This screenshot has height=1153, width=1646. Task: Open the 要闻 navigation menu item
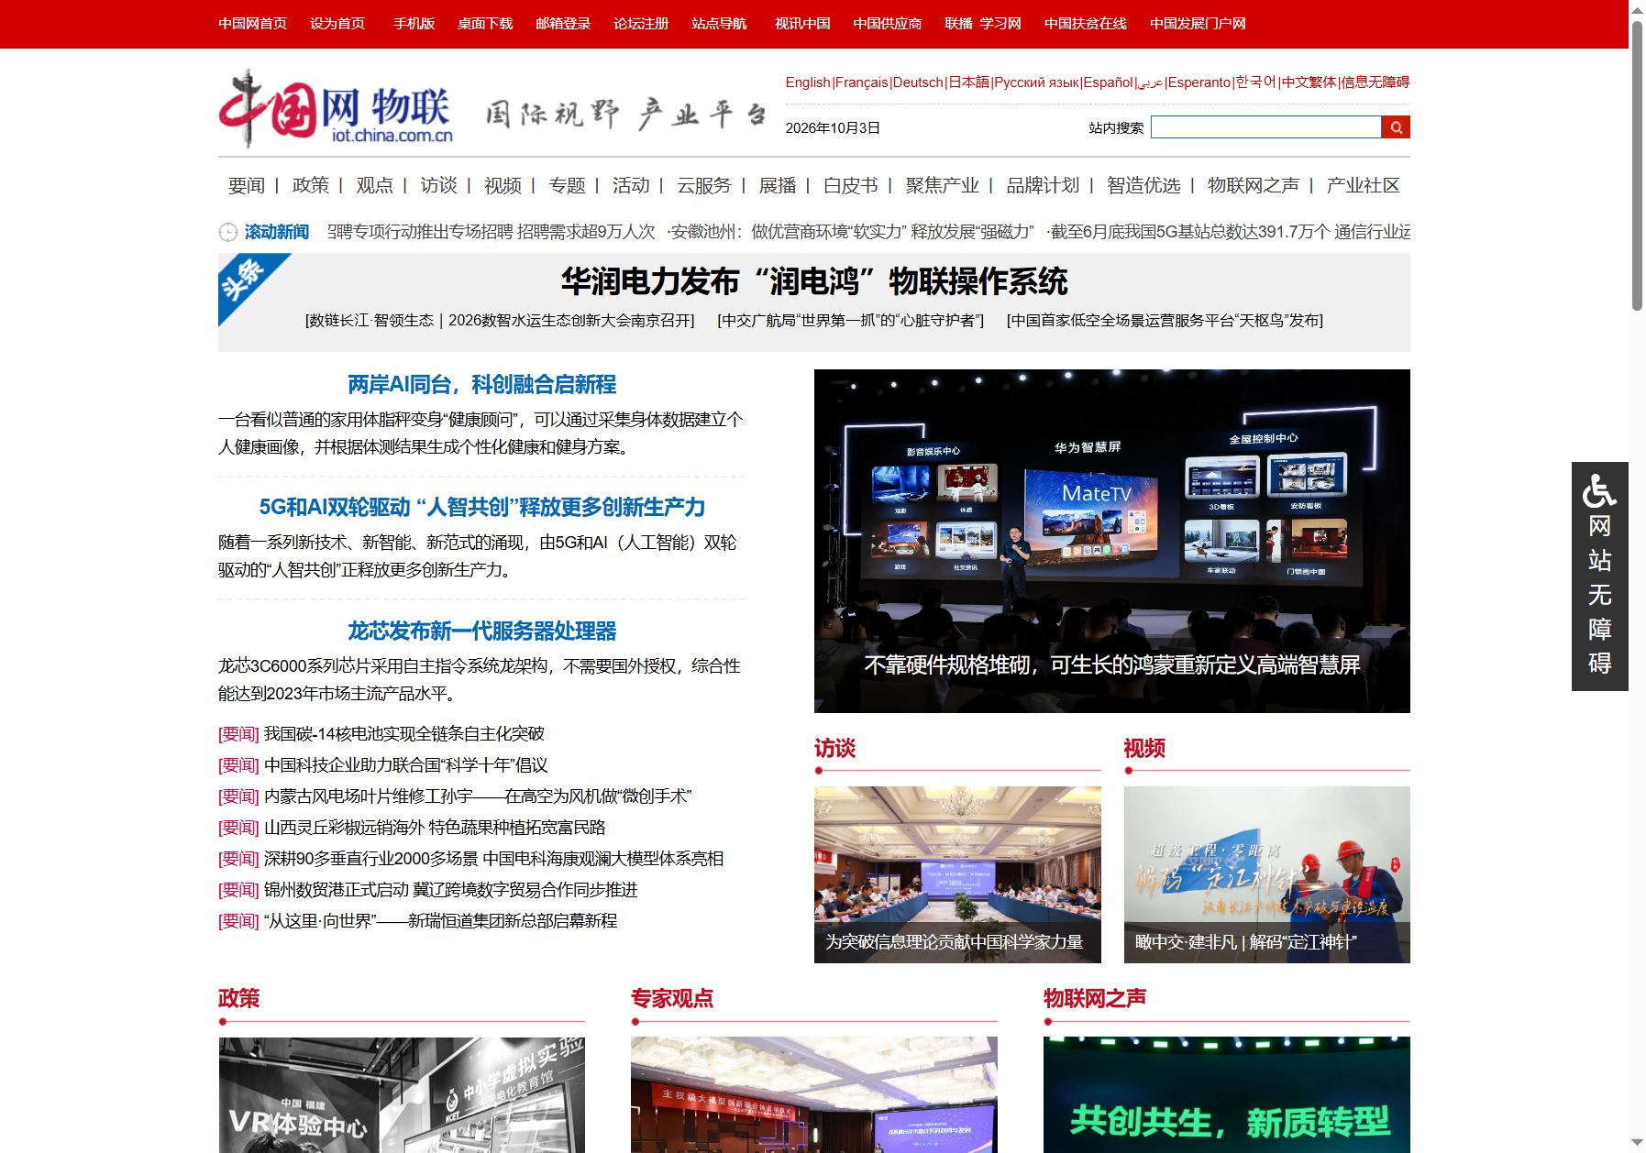click(x=246, y=185)
